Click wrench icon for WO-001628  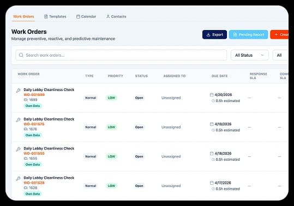click(18, 179)
